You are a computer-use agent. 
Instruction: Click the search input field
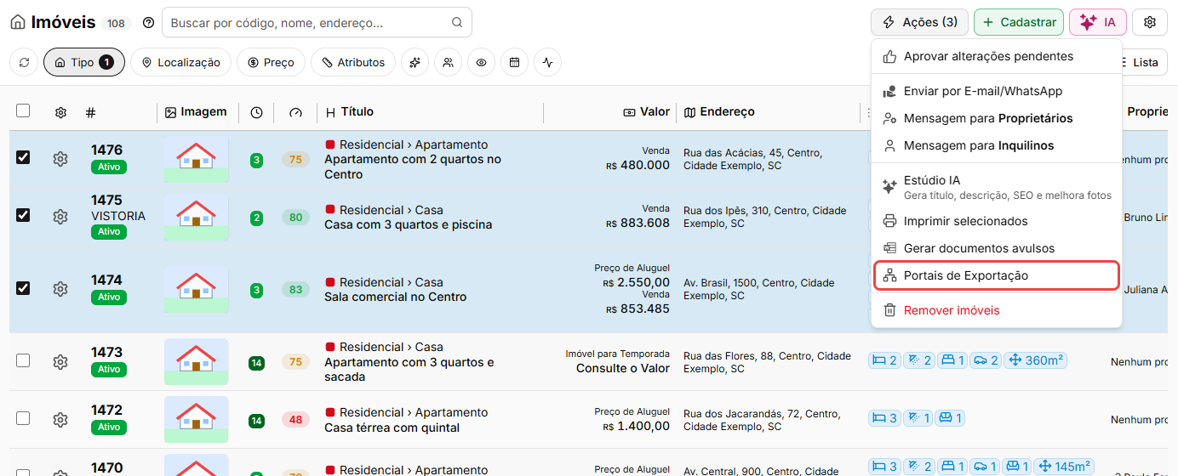[x=317, y=22]
